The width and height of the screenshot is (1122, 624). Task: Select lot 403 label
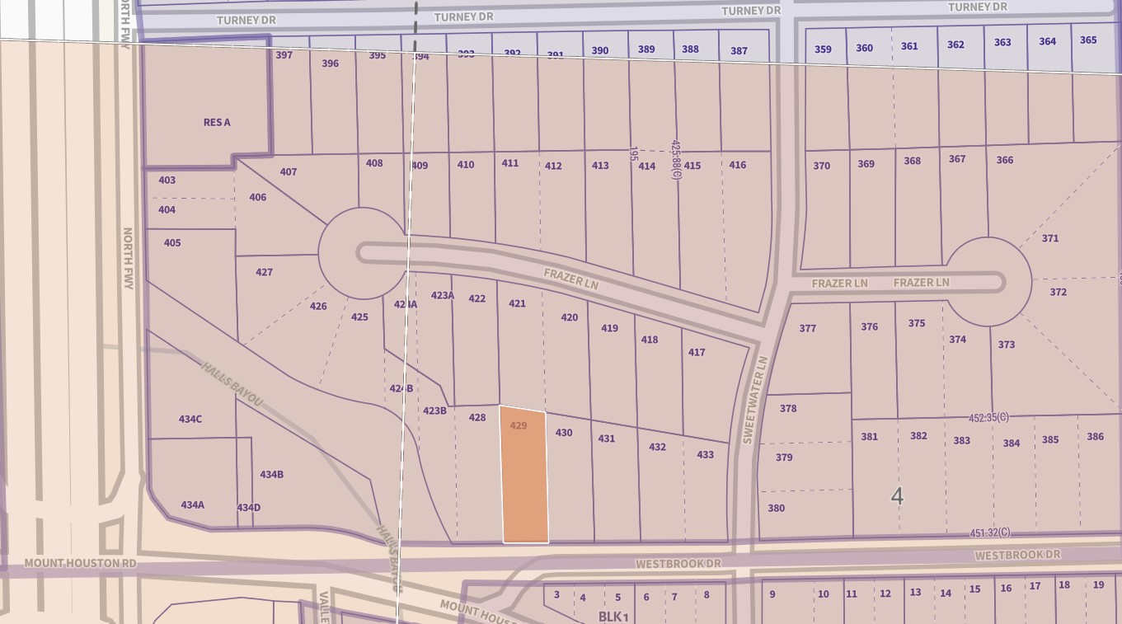click(167, 180)
